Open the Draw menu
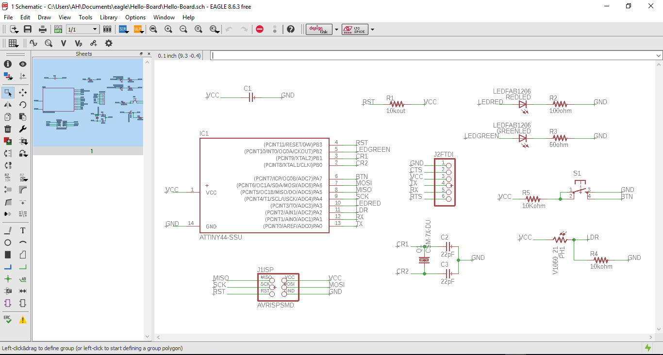The height and width of the screenshot is (355, 663). point(44,17)
